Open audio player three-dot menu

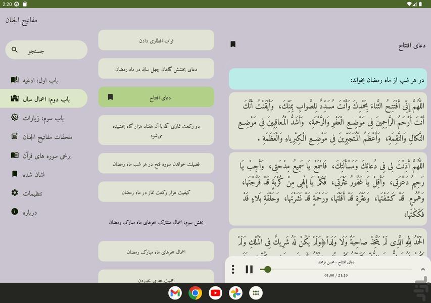(233, 269)
